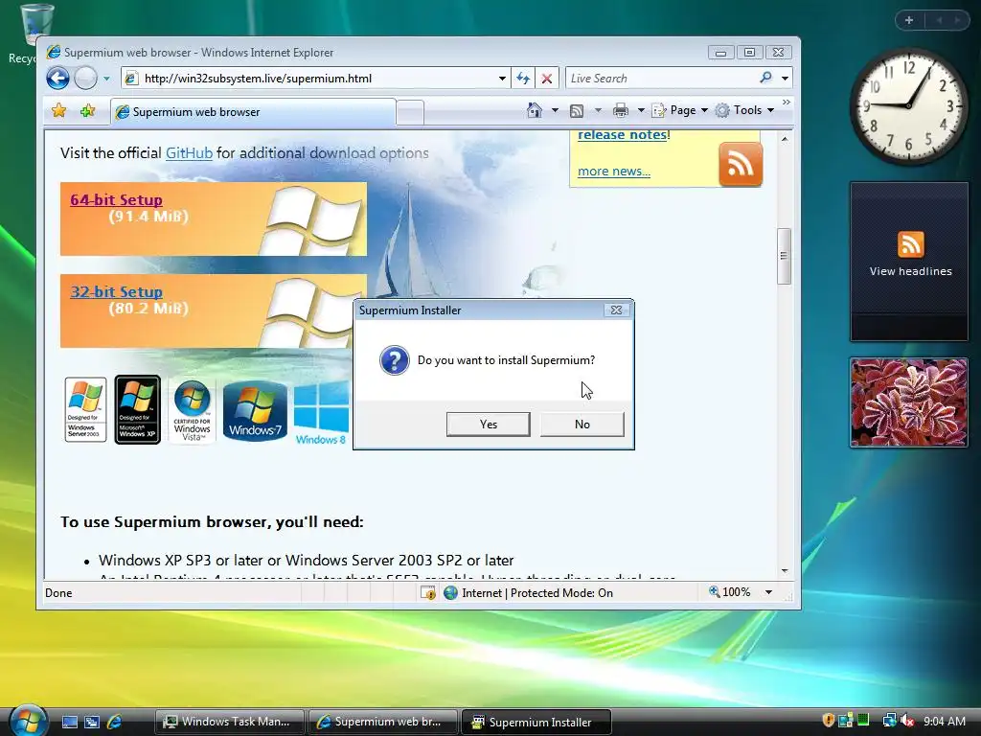Click Yes in the Supermium Installer dialog
The height and width of the screenshot is (736, 981).
[x=488, y=425]
